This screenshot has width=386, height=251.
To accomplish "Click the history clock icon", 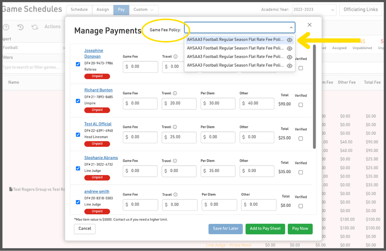I will 20,27.
